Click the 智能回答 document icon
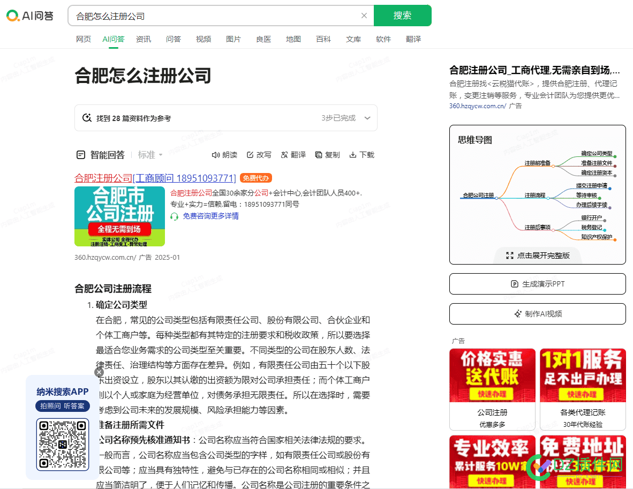 (x=81, y=155)
